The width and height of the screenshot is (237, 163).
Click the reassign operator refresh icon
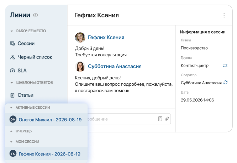pyautogui.click(x=225, y=83)
